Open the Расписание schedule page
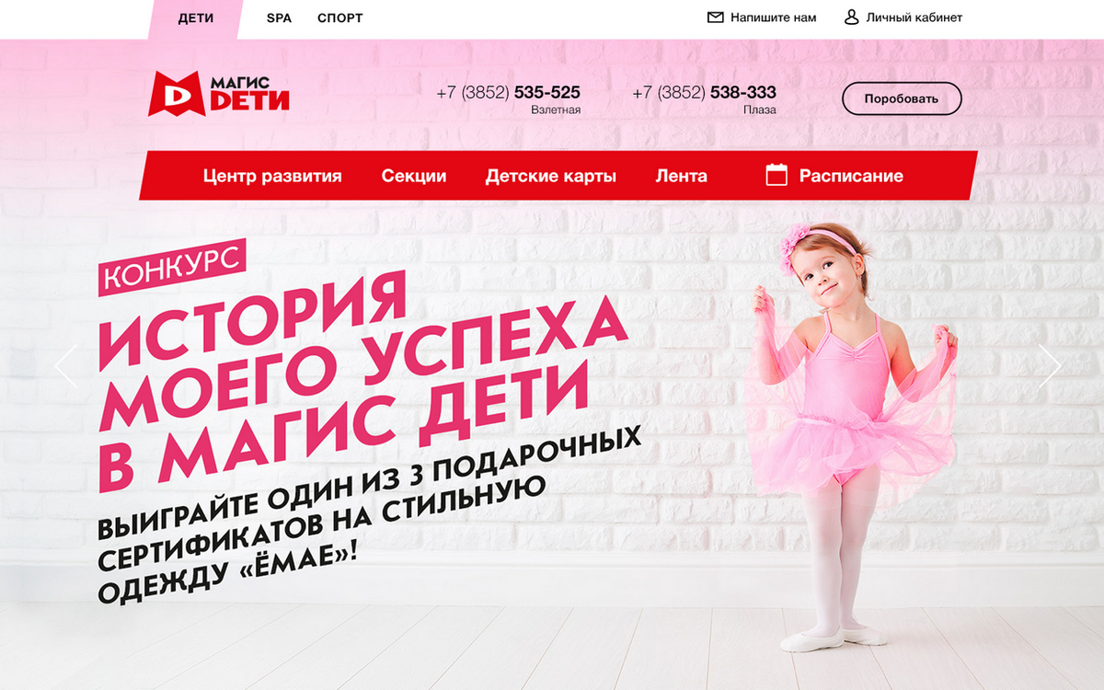This screenshot has height=690, width=1104. pos(851,176)
